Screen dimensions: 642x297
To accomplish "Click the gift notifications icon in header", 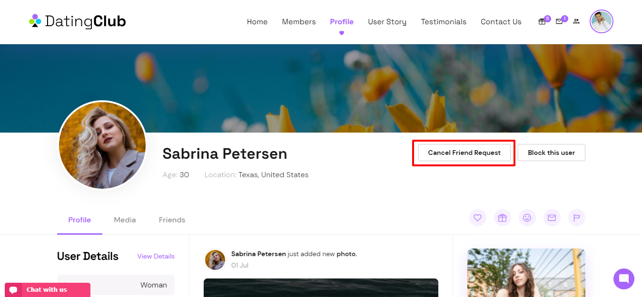I will pos(542,21).
